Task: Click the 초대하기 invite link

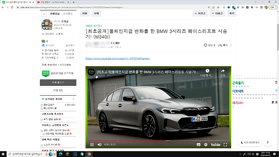Action: (x=70, y=45)
